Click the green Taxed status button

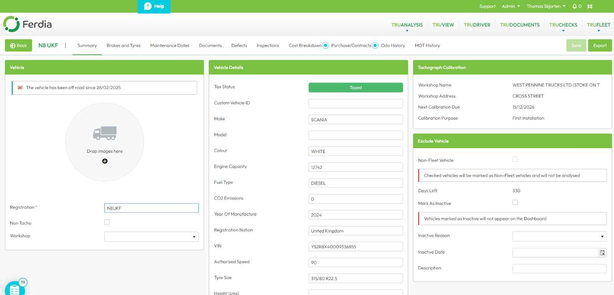coord(356,87)
